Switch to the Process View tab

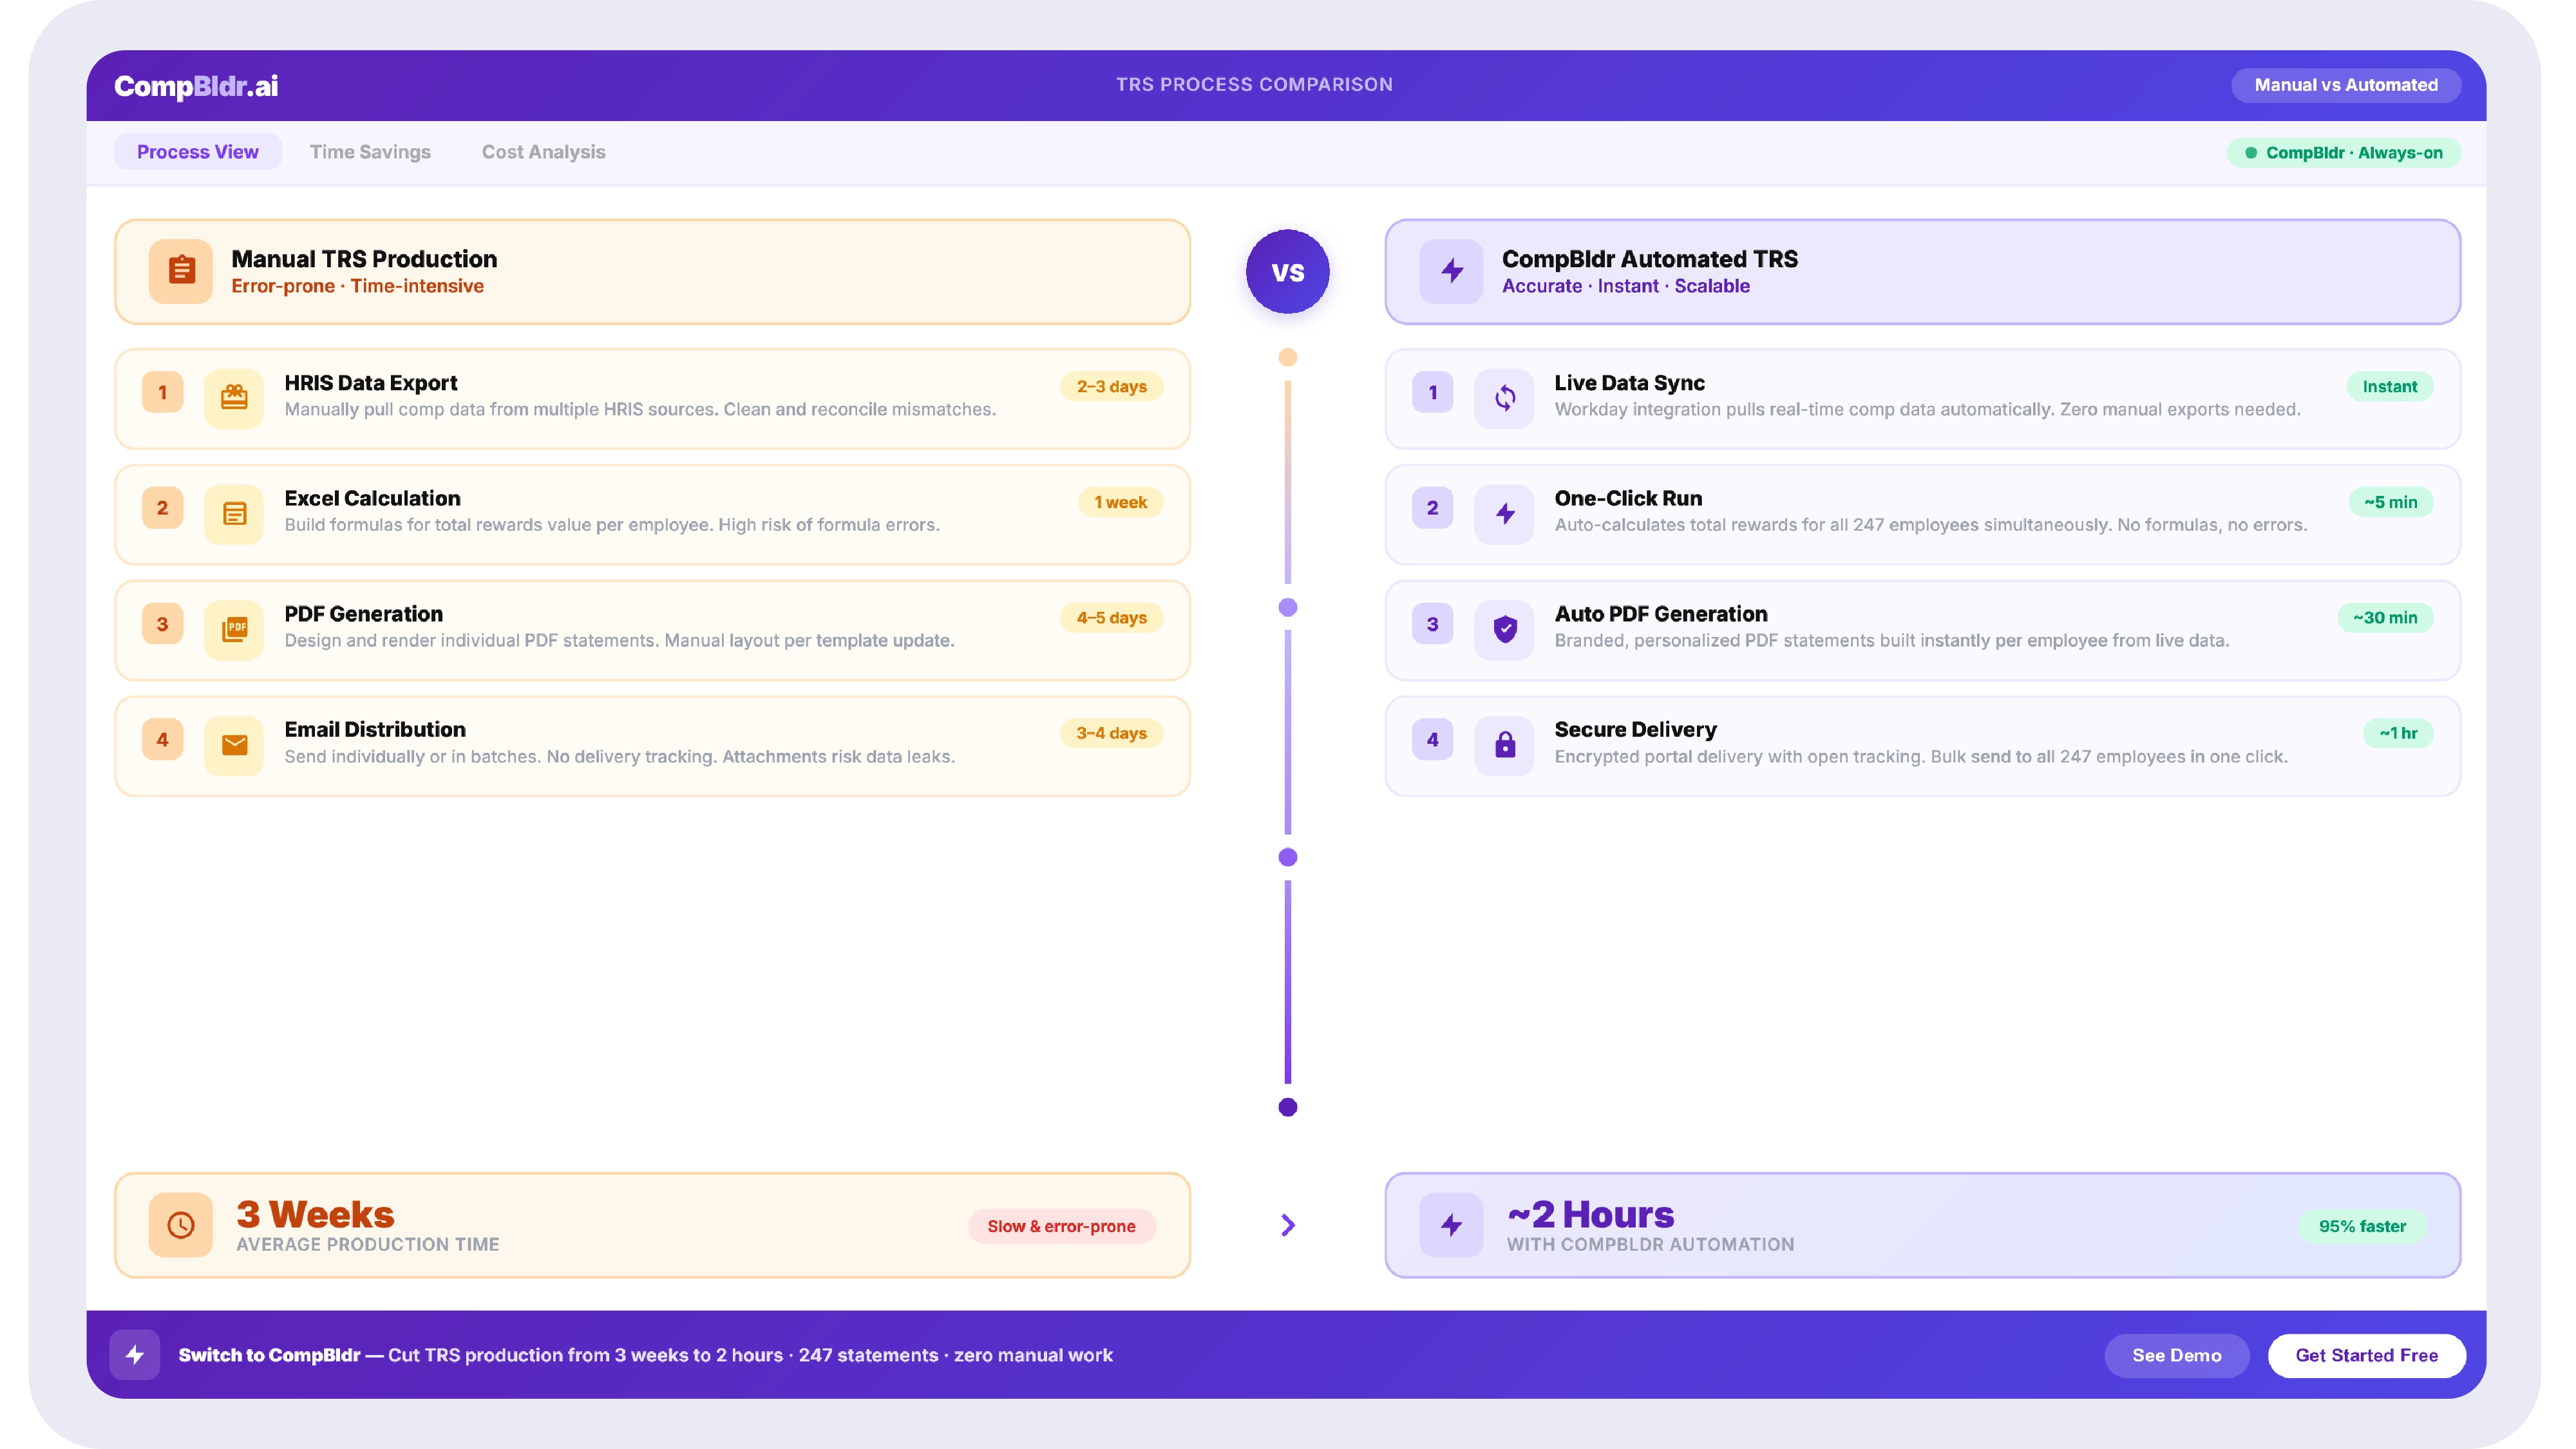click(197, 152)
